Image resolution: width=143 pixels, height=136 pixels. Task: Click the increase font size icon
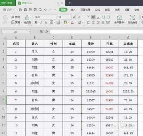pyautogui.click(x=74, y=17)
